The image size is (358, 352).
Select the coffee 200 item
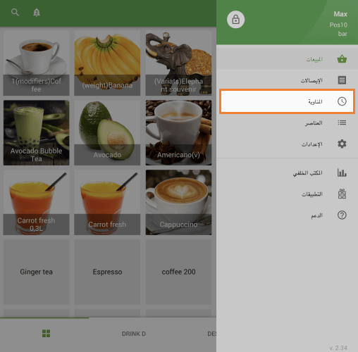[178, 272]
